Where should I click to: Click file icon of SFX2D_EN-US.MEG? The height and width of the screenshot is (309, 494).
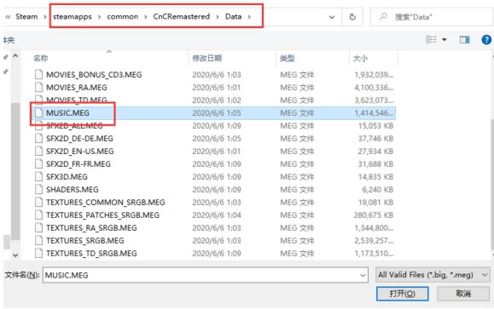coord(38,152)
